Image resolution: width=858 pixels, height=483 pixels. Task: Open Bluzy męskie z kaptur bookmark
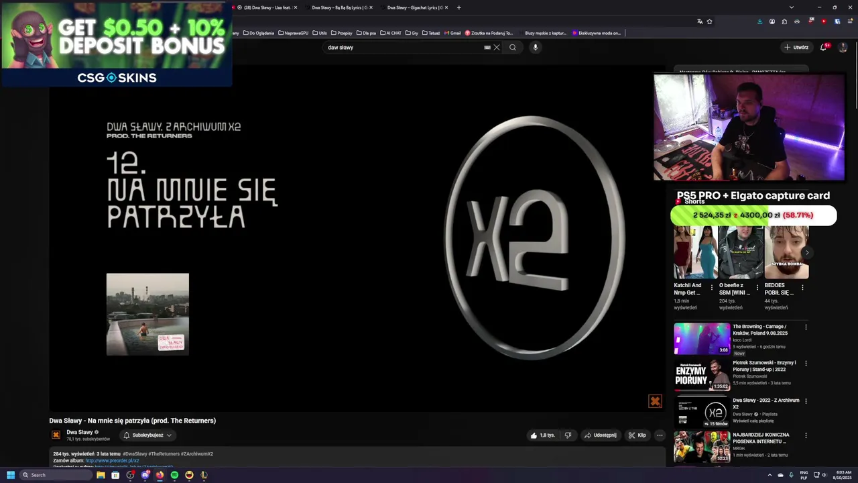[542, 33]
